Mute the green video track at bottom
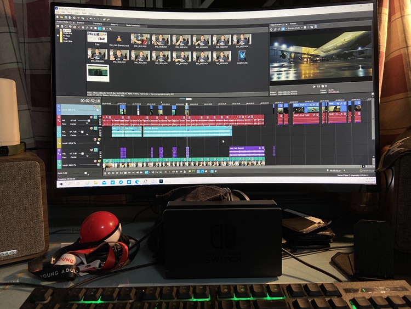 pos(95,161)
